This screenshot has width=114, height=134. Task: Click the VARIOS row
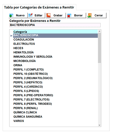point(55,121)
